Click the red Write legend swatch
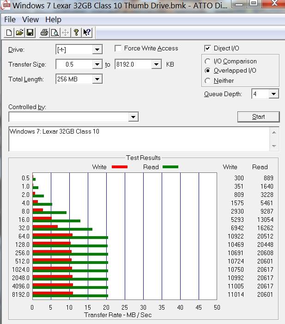The image size is (285, 324). coord(120,167)
